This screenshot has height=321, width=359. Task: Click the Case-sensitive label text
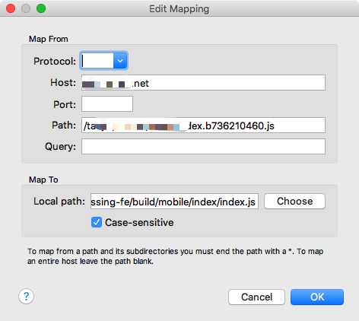tap(139, 222)
